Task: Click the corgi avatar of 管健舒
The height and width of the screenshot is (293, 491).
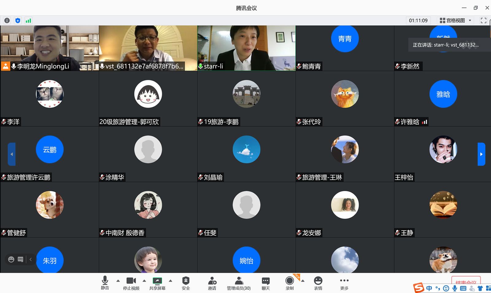Action: (50, 205)
